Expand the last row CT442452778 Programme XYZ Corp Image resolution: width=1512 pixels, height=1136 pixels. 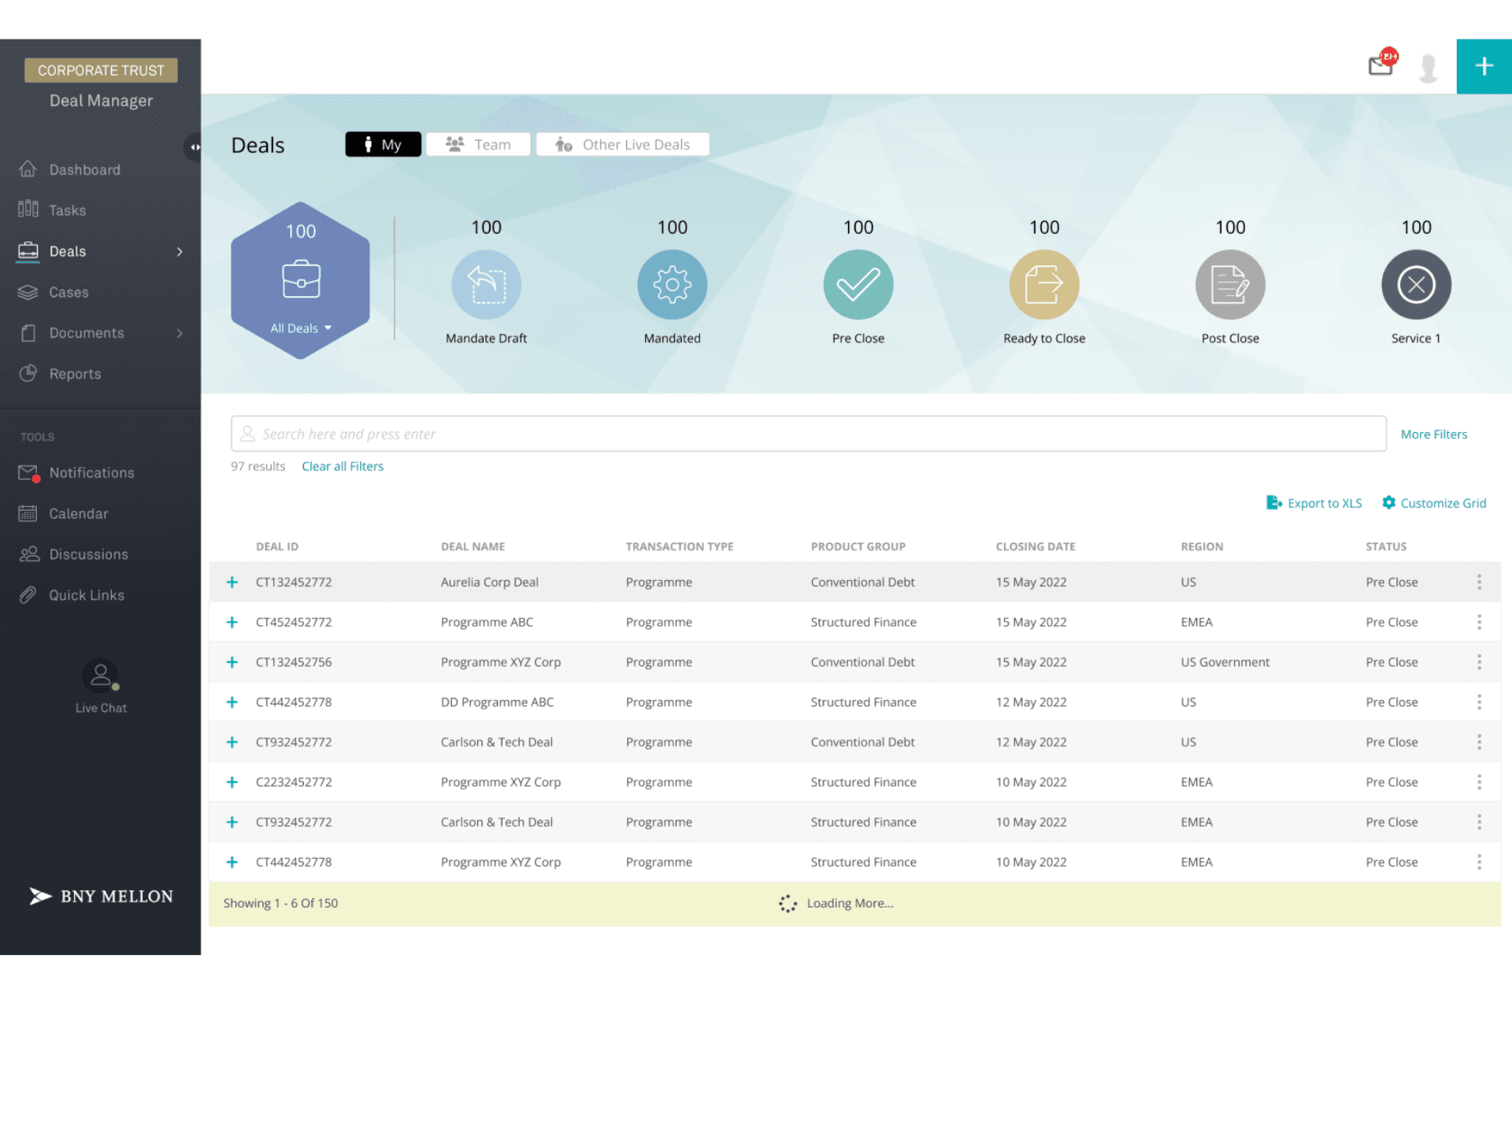(232, 863)
